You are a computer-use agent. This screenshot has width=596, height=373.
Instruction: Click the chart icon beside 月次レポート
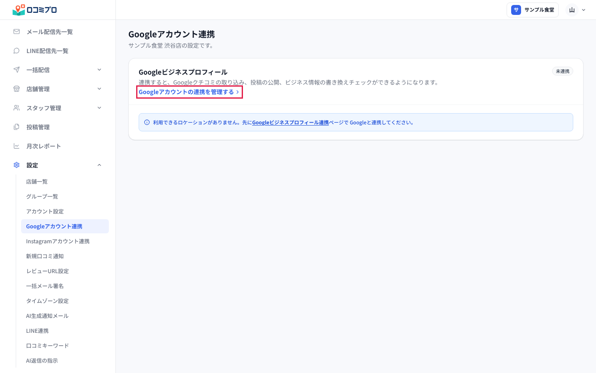click(x=17, y=146)
